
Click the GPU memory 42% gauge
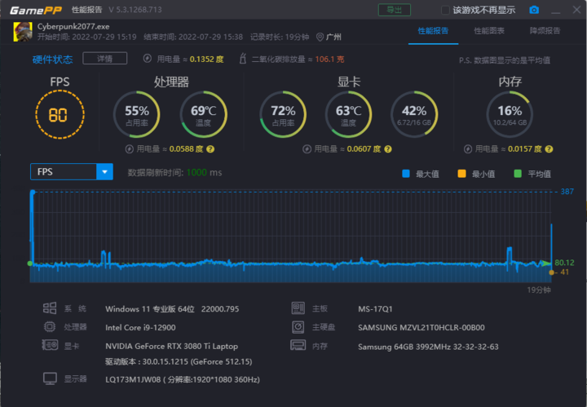(x=414, y=114)
